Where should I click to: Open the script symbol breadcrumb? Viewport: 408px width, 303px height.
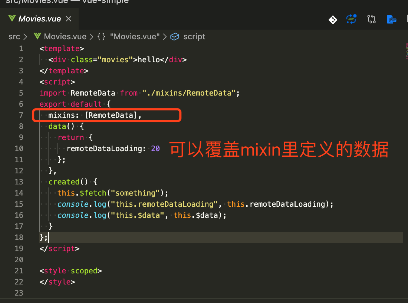194,37
